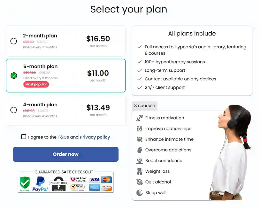This screenshot has height=208, width=260.
Task: Deselect the 6-month plan option
Action: click(13, 76)
